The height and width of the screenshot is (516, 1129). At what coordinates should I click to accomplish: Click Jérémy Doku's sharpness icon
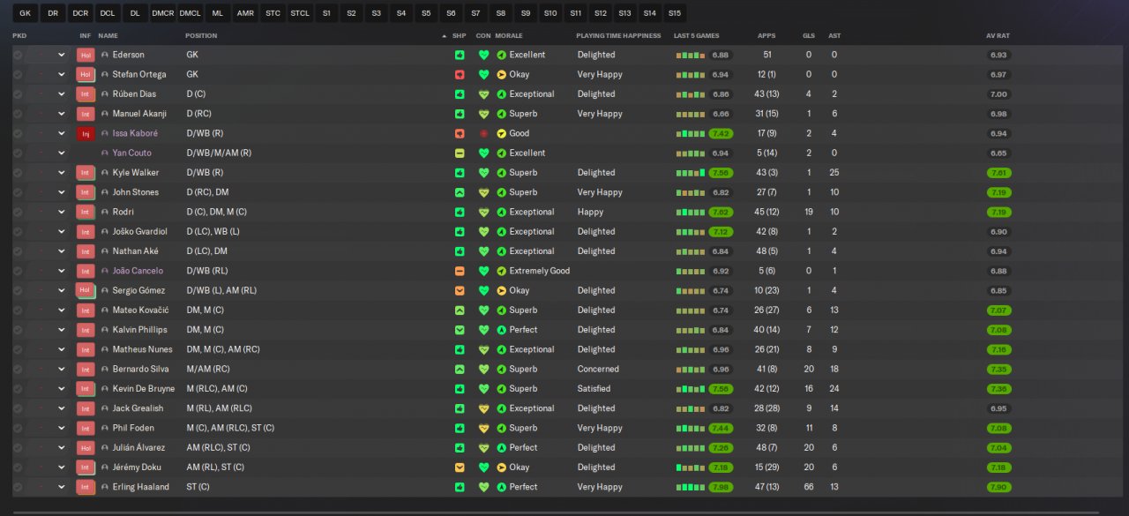point(460,467)
